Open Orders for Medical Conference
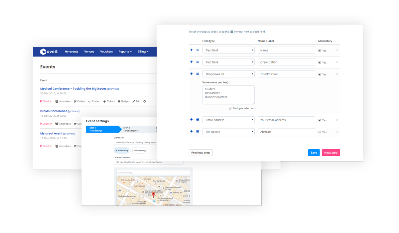This screenshot has height=233, width=399. click(x=79, y=101)
